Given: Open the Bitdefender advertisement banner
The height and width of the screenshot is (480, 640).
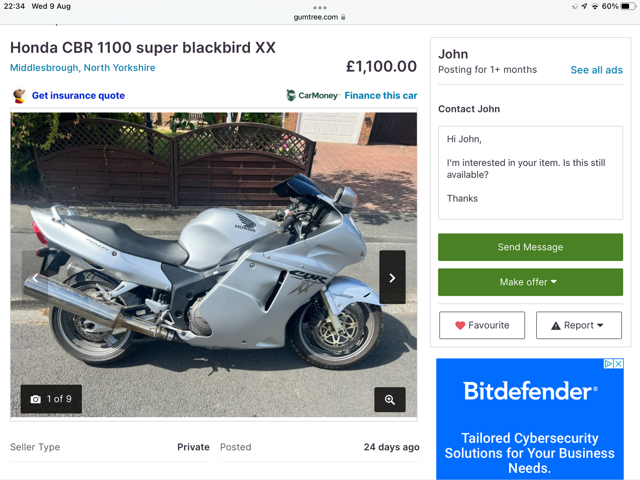Looking at the screenshot, I should tap(530, 424).
